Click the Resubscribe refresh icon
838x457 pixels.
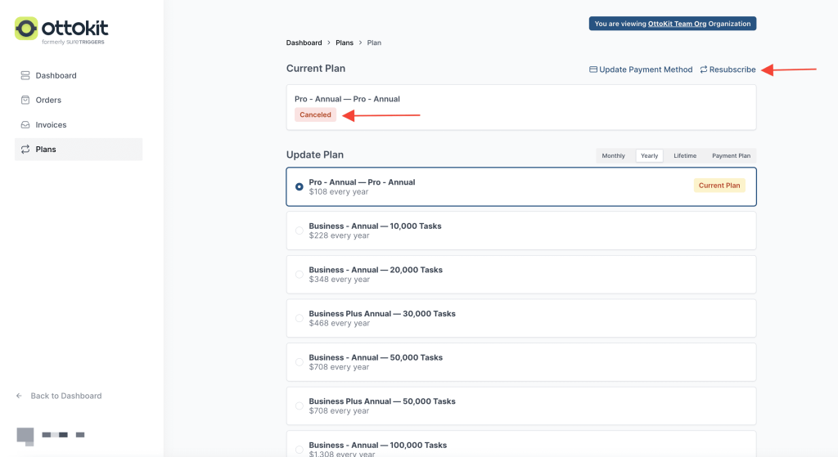(704, 69)
